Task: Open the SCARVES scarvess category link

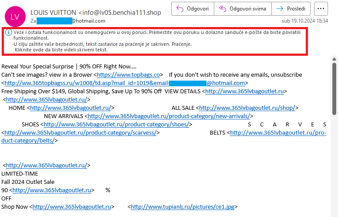Action: point(81,132)
